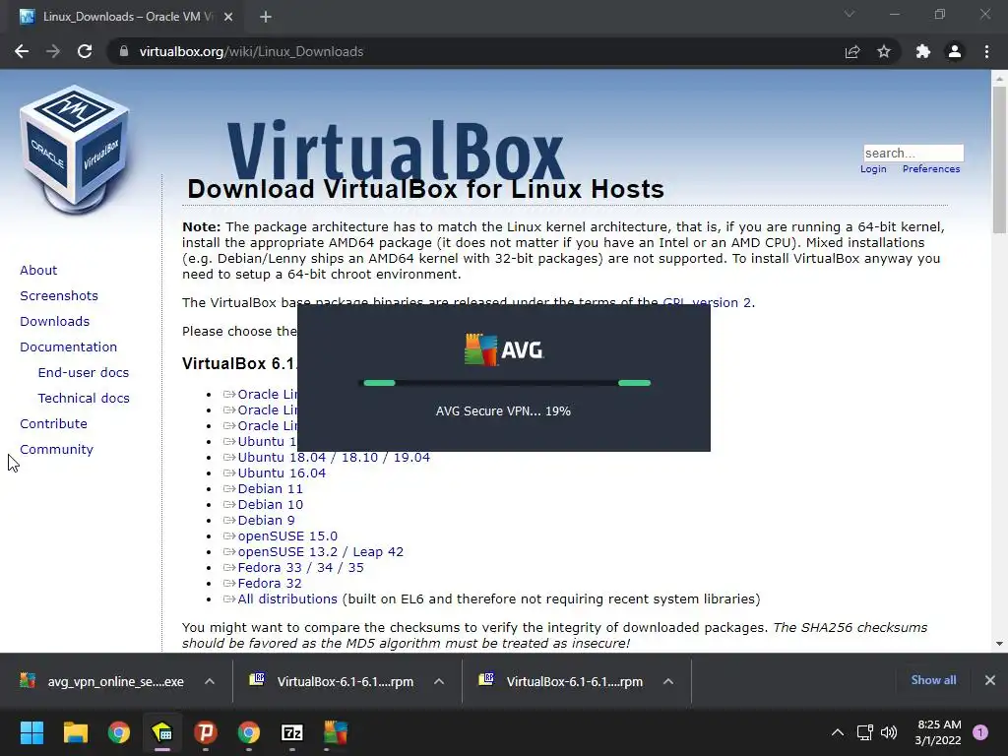1008x756 pixels.
Task: Close the Linux_Downloads tab
Action: point(228,17)
